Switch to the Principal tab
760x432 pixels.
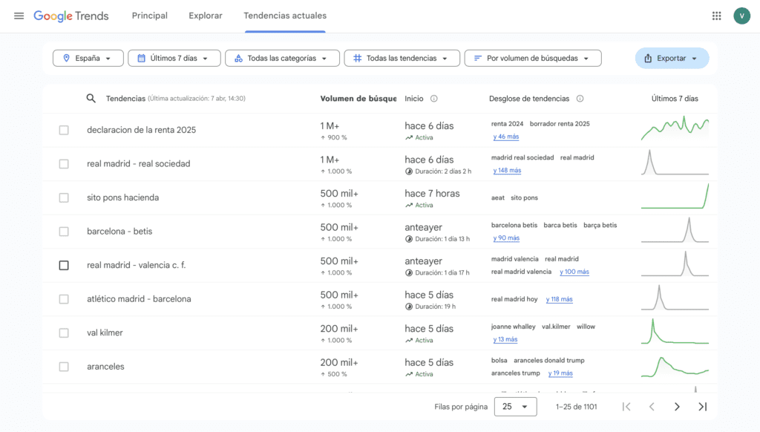[150, 16]
